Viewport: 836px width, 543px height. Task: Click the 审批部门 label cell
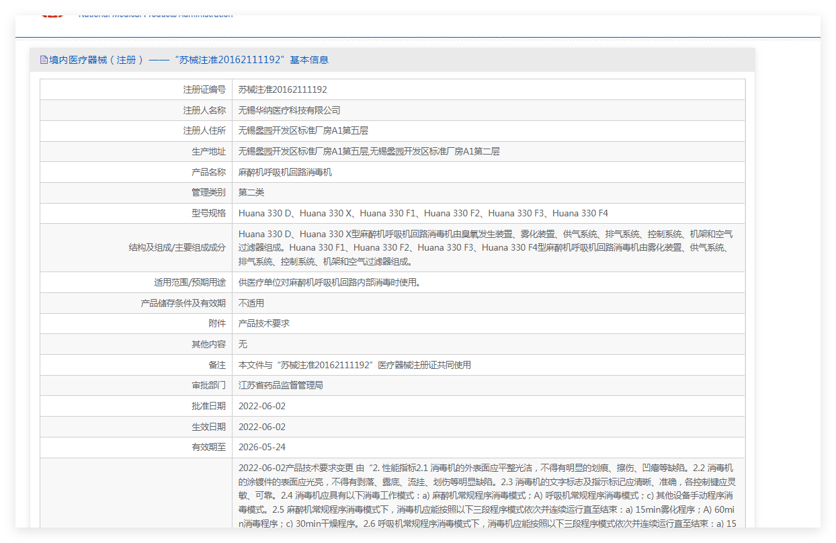pyautogui.click(x=136, y=386)
